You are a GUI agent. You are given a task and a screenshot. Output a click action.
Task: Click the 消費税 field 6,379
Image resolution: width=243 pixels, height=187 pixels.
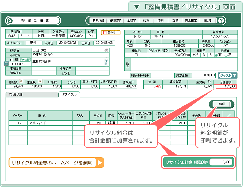(201, 87)
